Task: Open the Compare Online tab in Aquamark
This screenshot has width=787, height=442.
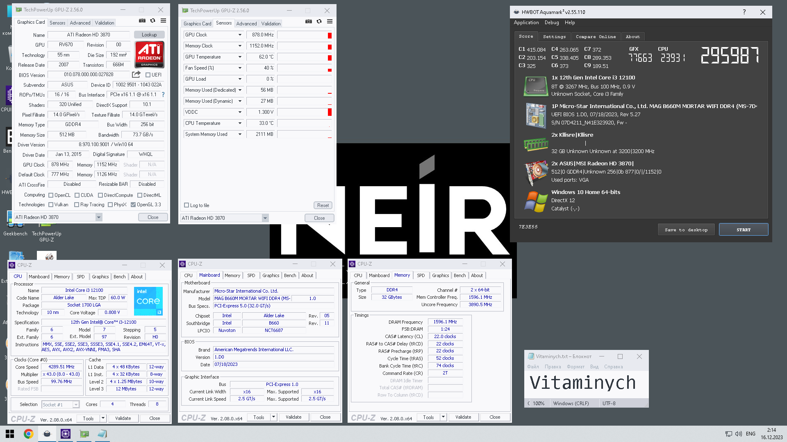Action: (596, 36)
